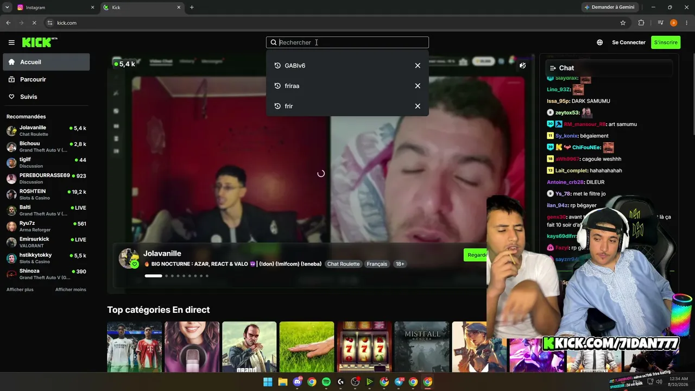695x391 pixels.
Task: Click Se Connecter
Action: [x=629, y=42]
